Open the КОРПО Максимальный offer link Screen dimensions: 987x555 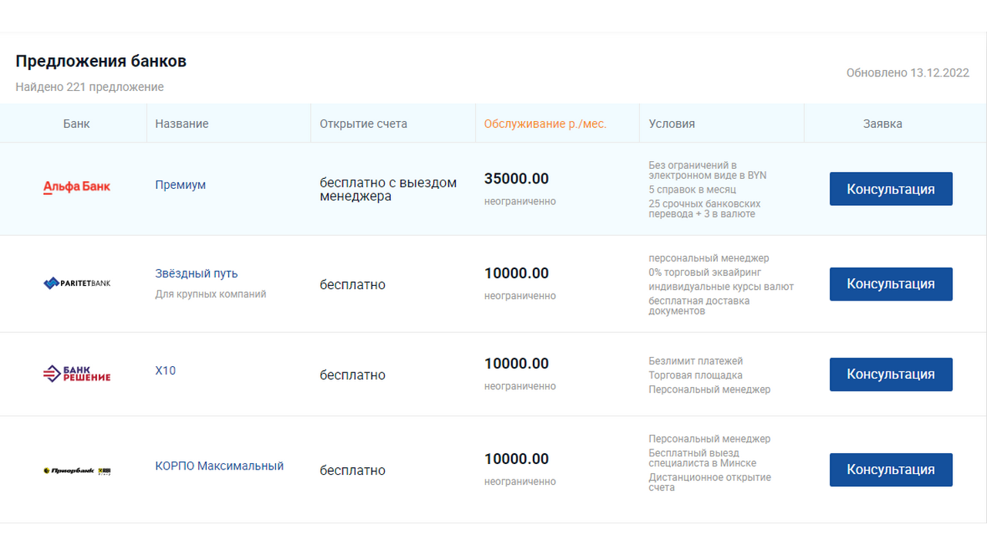220,466
